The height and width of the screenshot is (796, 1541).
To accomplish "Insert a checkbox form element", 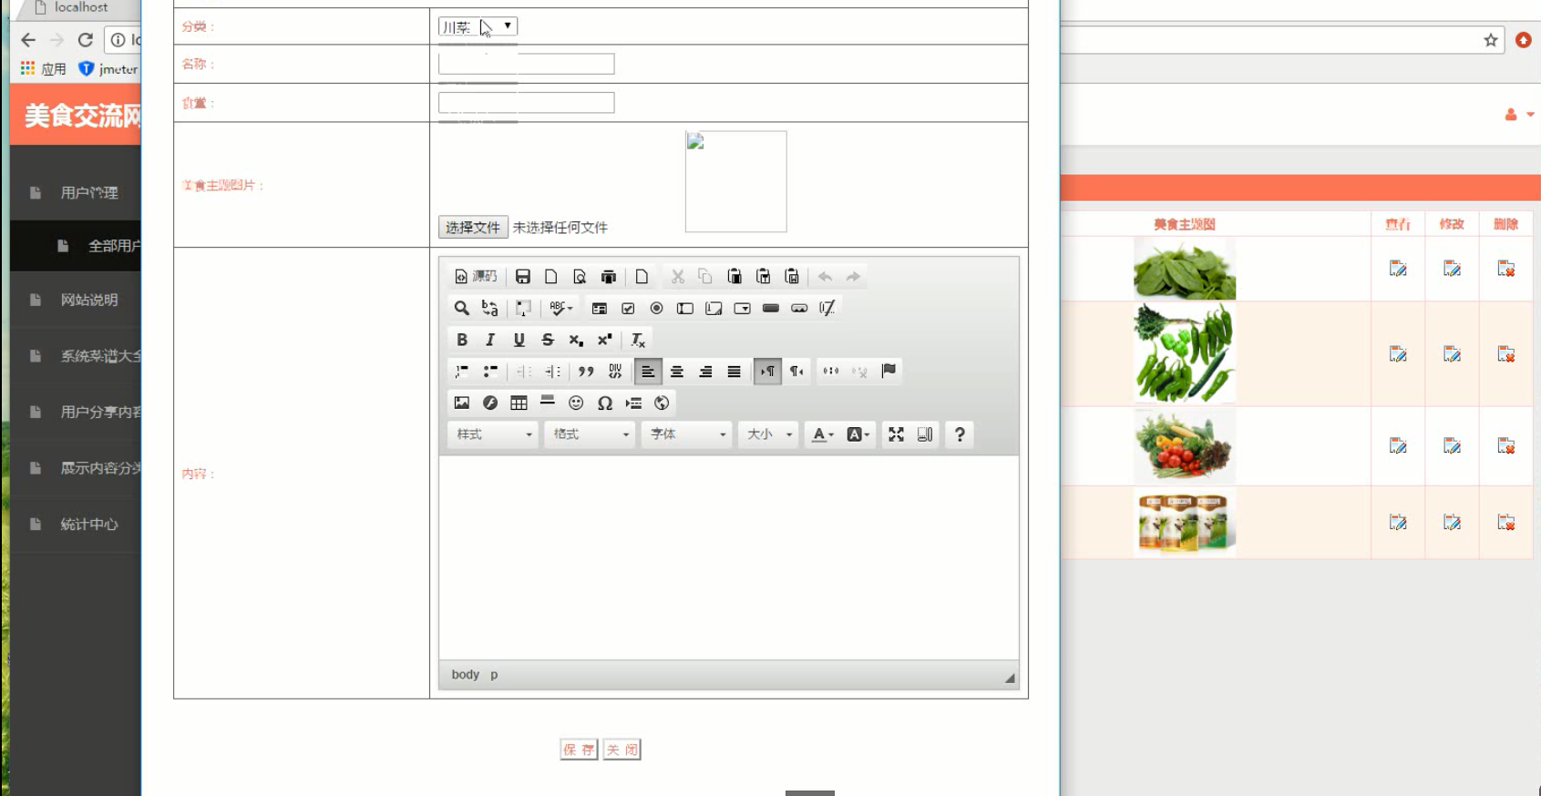I will pyautogui.click(x=628, y=309).
